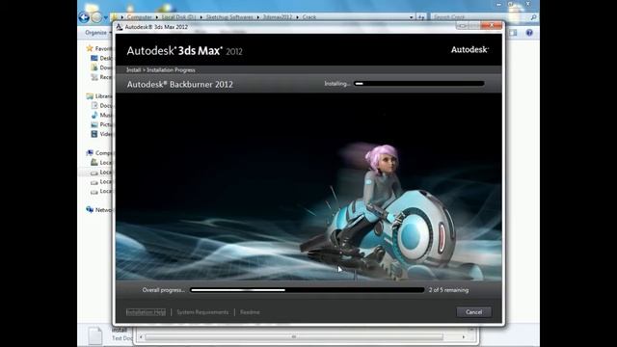617x347 pixels.
Task: Select Network in Explorer sidebar
Action: tap(99, 210)
